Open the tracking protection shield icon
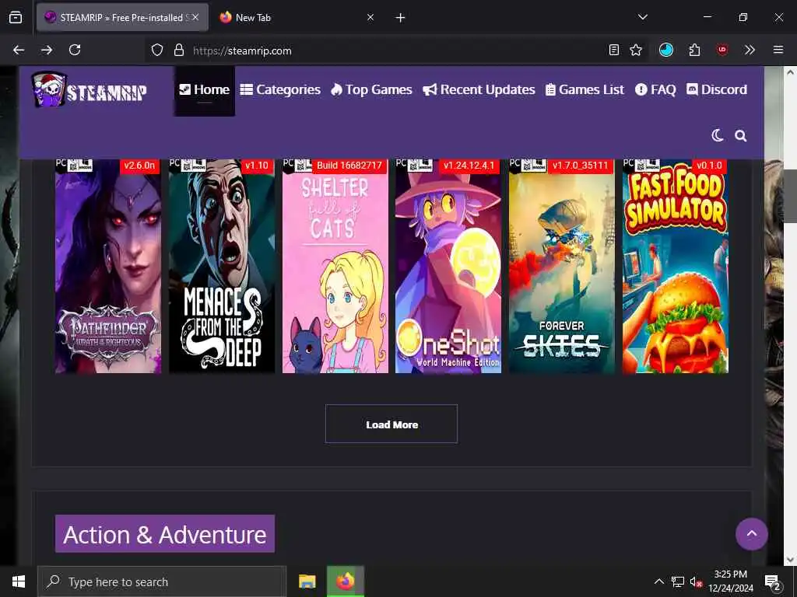The image size is (797, 597). (x=157, y=50)
